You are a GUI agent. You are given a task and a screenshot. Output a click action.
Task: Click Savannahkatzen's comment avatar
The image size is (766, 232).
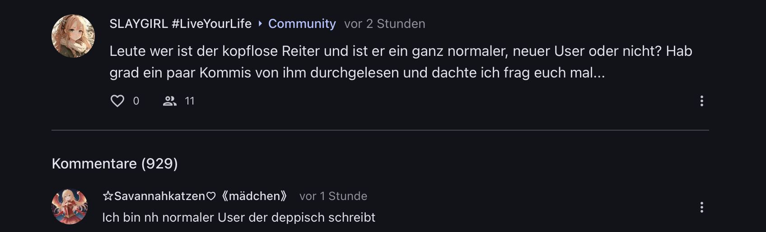pos(70,206)
